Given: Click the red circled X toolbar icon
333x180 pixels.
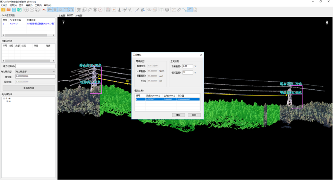Looking at the screenshot, I should click(x=100, y=10).
